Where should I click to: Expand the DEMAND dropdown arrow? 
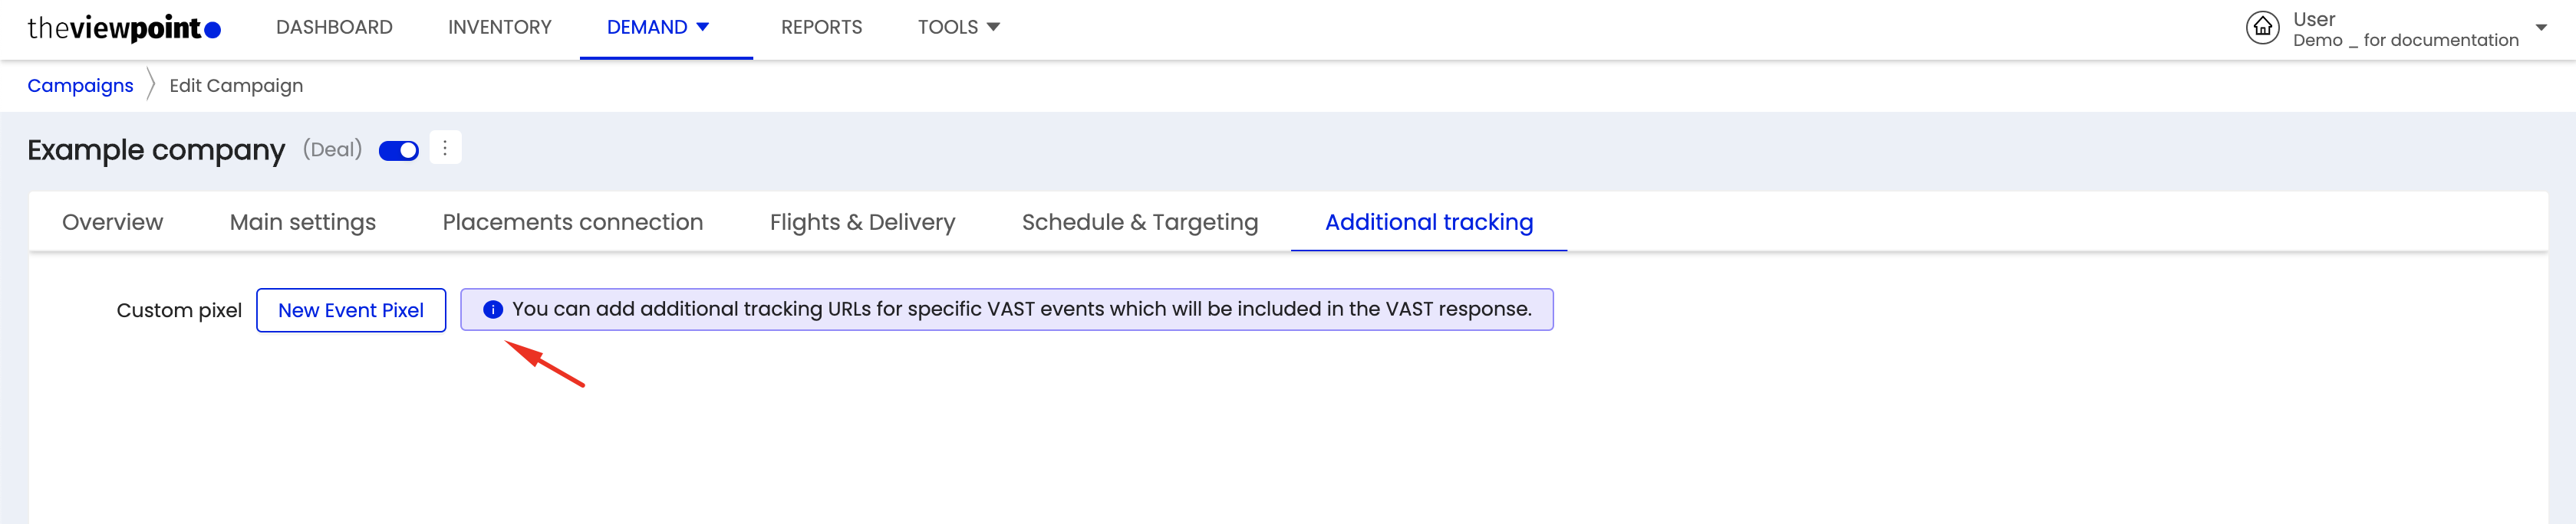[703, 27]
